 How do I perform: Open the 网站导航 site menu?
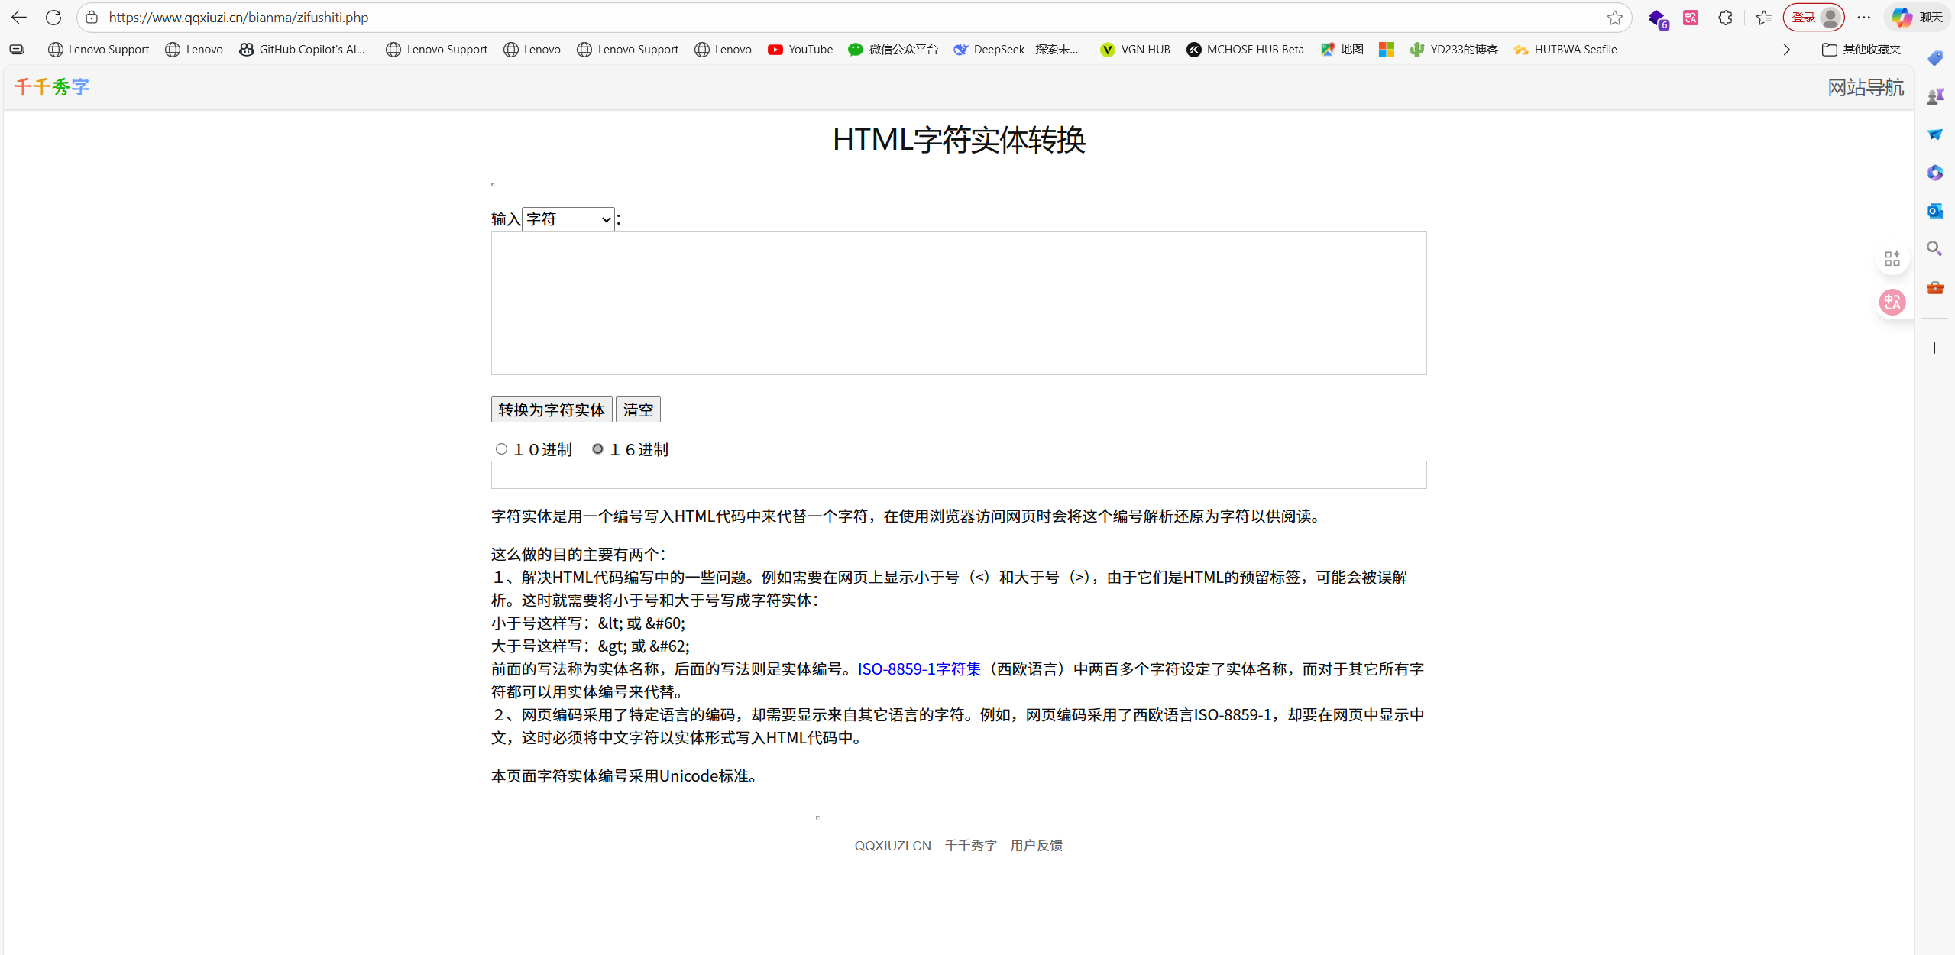(1865, 87)
